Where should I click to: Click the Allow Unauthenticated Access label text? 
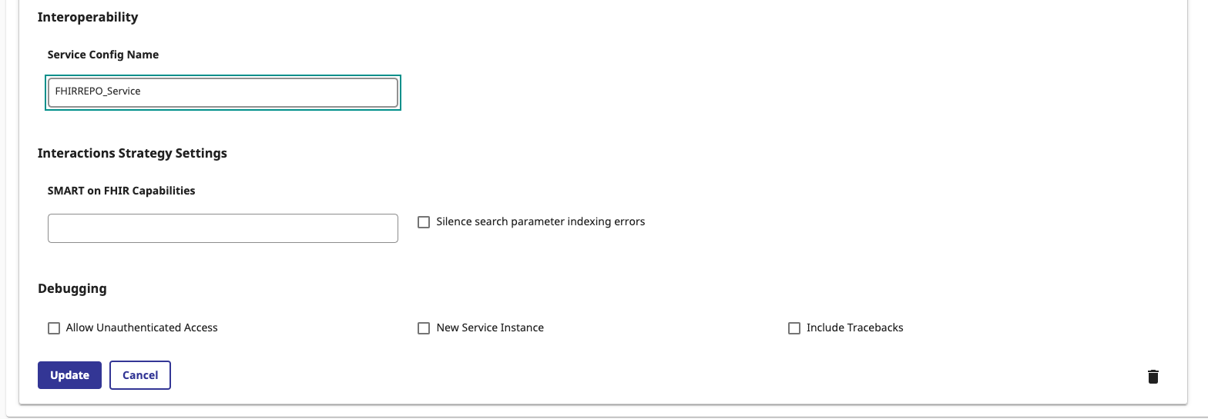click(142, 328)
